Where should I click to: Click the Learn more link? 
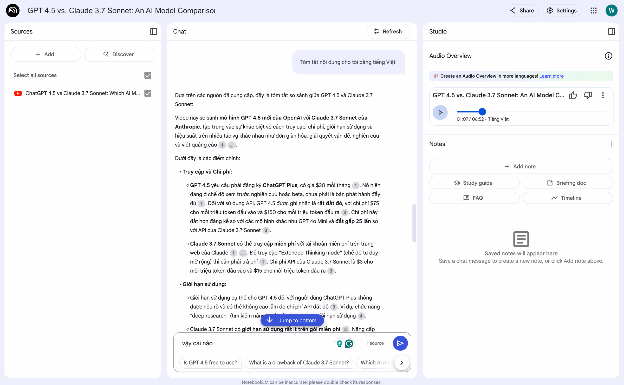pos(551,76)
